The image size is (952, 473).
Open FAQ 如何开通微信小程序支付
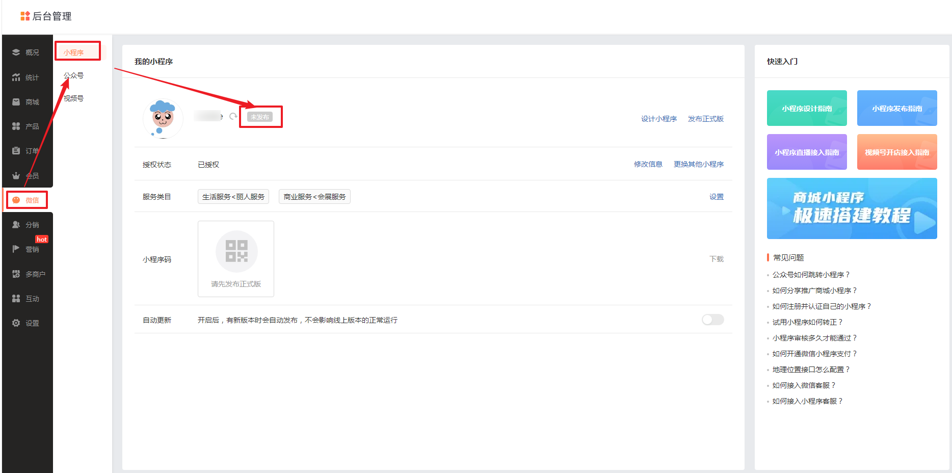(814, 354)
